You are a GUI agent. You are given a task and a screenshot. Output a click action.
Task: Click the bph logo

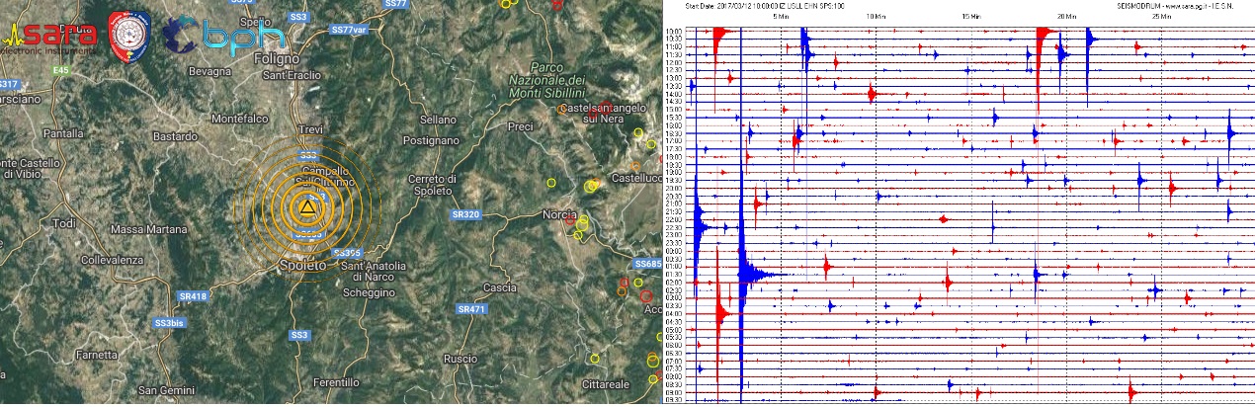pos(224,37)
